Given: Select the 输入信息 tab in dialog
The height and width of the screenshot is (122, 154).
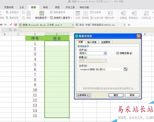Looking at the screenshot, I should tap(92, 42).
